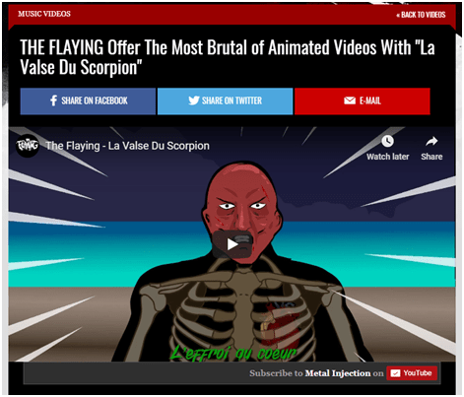464x397 pixels.
Task: Click the envelope mail icon
Action: point(350,100)
